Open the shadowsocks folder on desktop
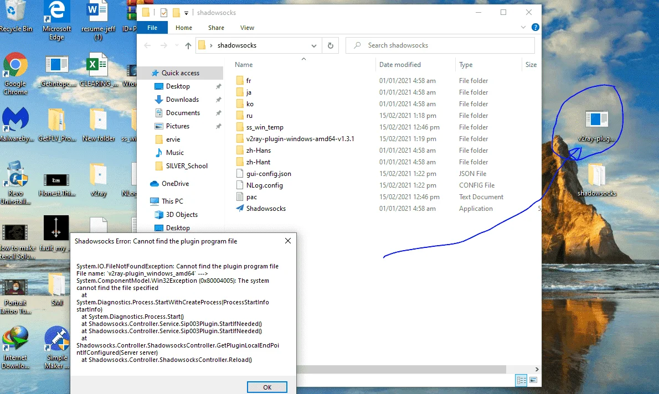The image size is (659, 394). (596, 180)
